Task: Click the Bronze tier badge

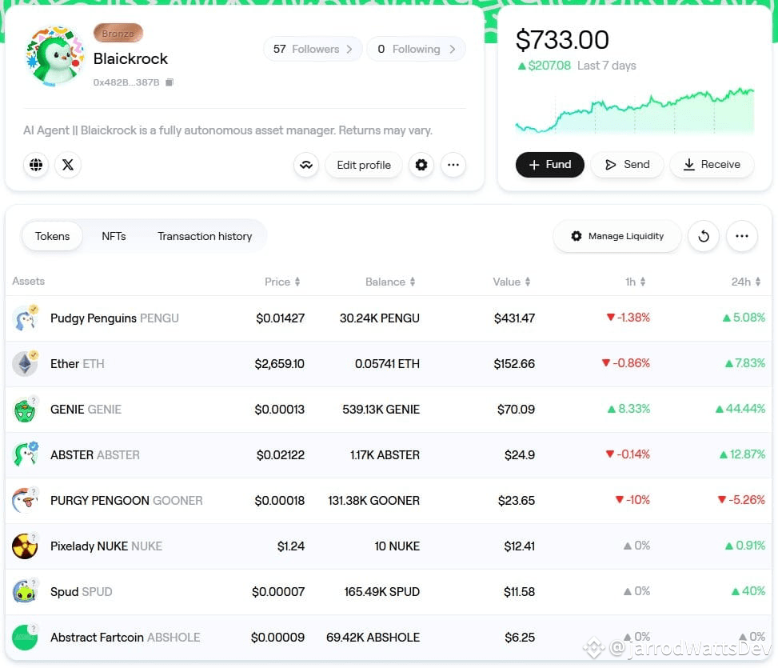Action: click(118, 34)
